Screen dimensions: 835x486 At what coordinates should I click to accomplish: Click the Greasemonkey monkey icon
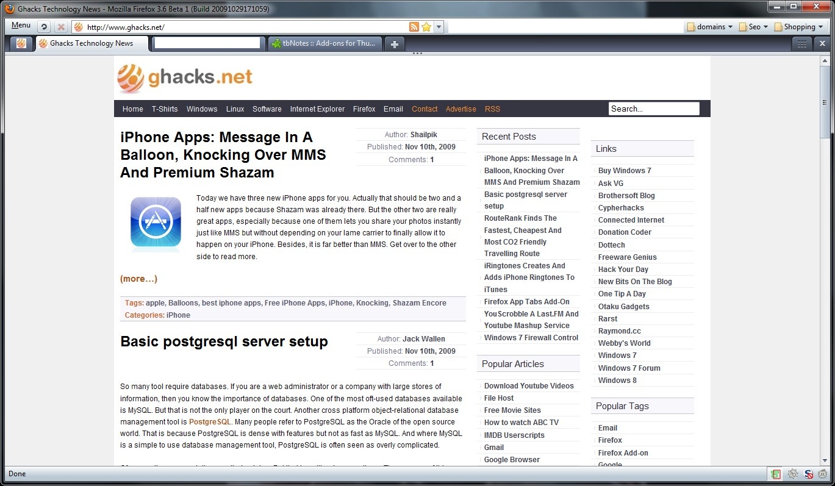[823, 474]
